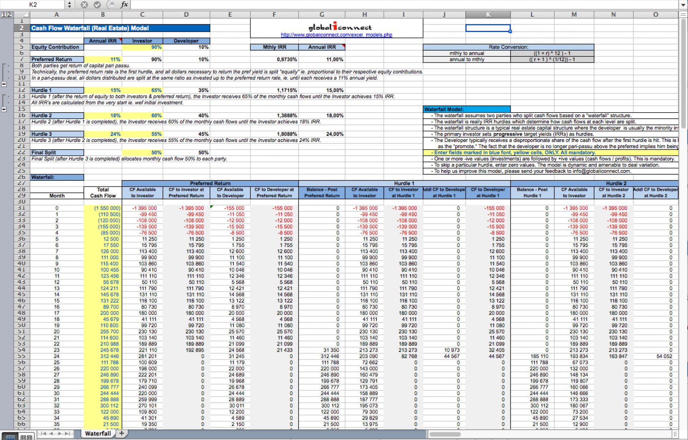This screenshot has width=688, height=440.
Task: Click the title cell Cash Flow Waterfall Model
Action: click(x=120, y=28)
